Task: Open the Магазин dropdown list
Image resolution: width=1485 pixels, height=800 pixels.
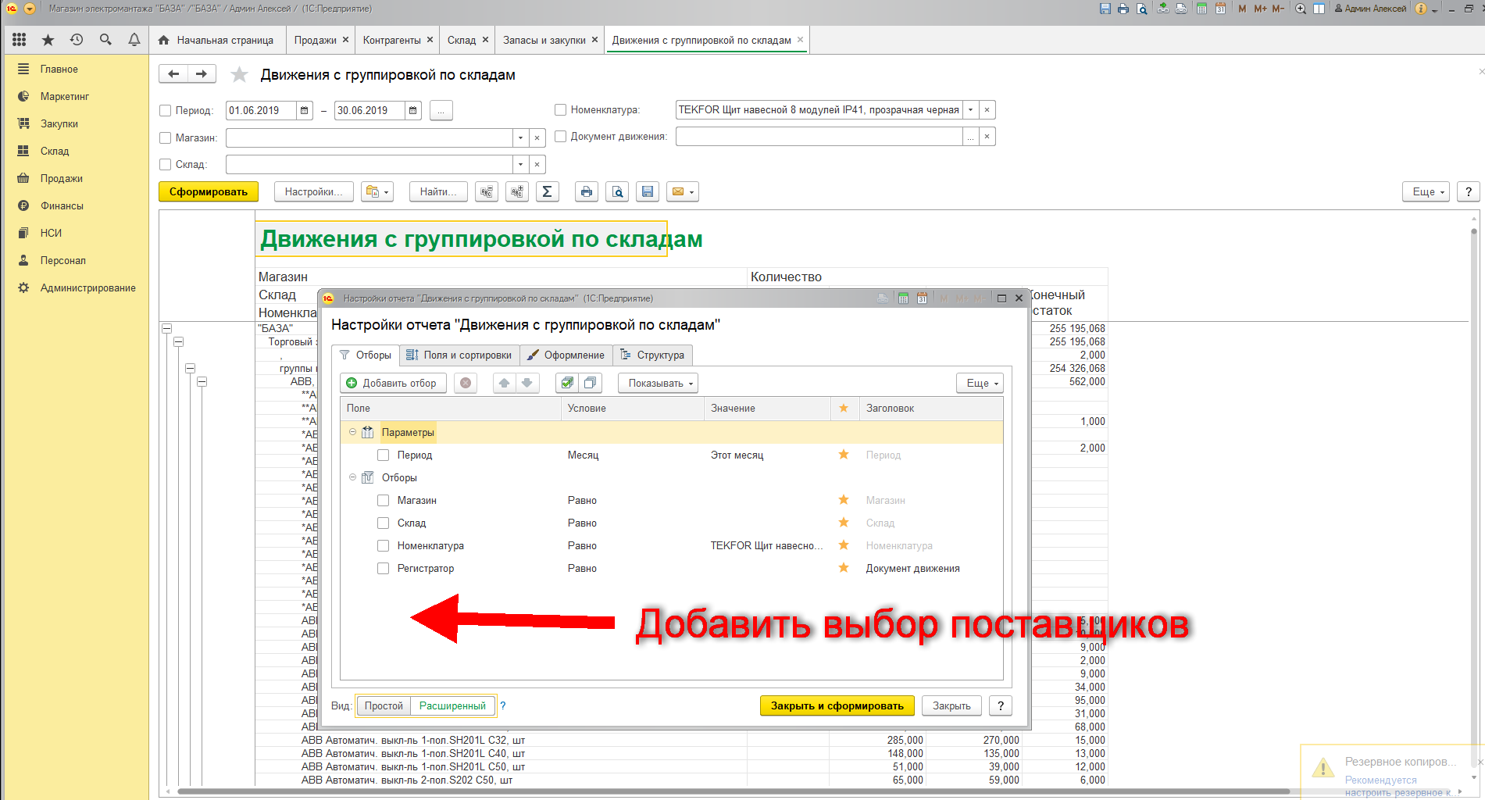Action: [x=520, y=138]
